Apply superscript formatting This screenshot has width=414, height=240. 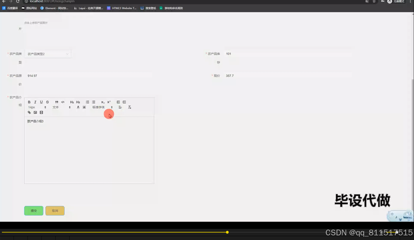click(x=109, y=102)
